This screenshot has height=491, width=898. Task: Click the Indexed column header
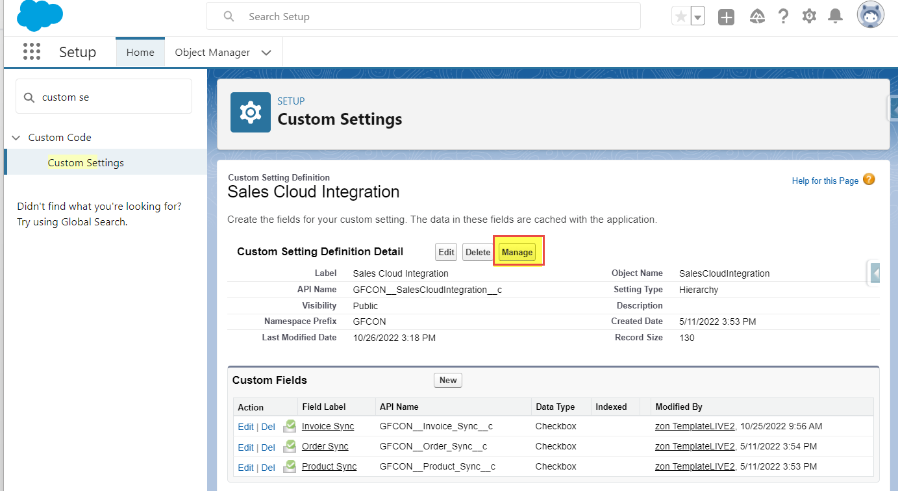tap(611, 407)
